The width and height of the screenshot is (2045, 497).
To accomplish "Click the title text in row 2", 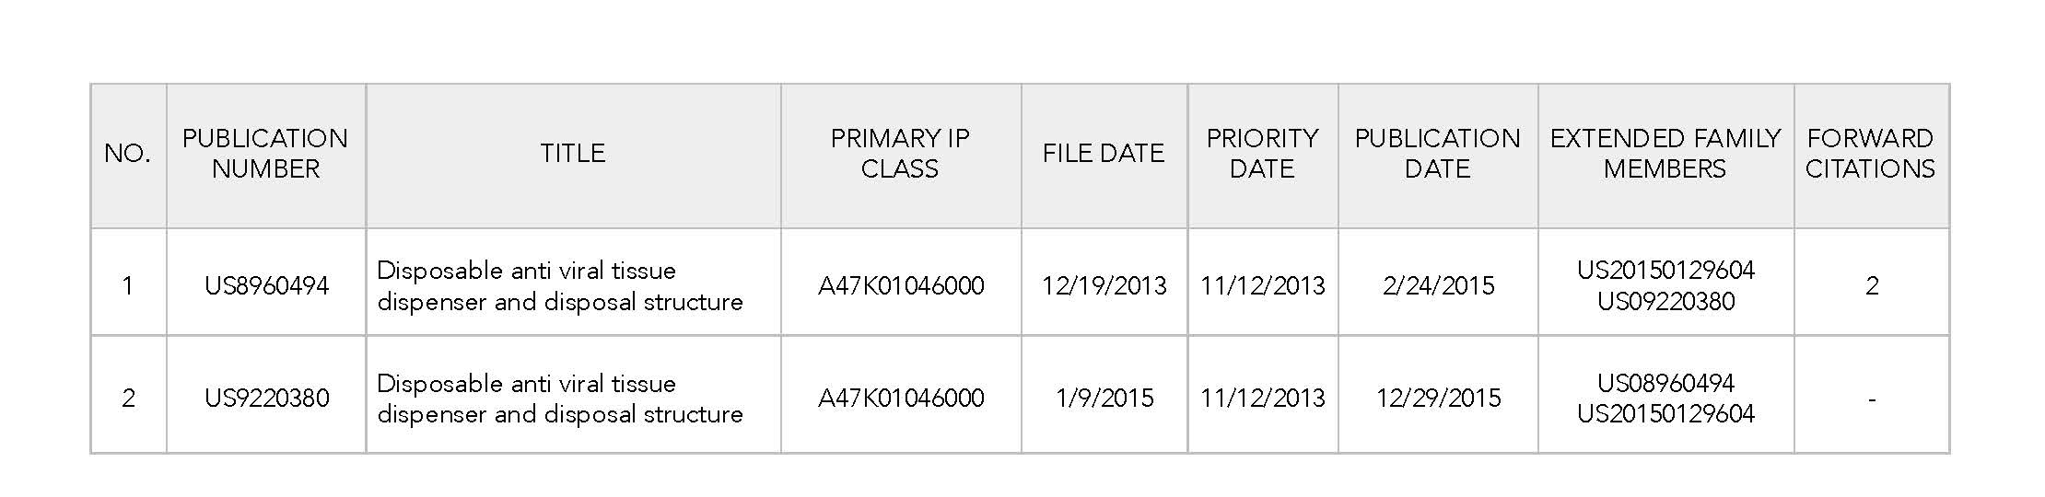I will tap(559, 399).
